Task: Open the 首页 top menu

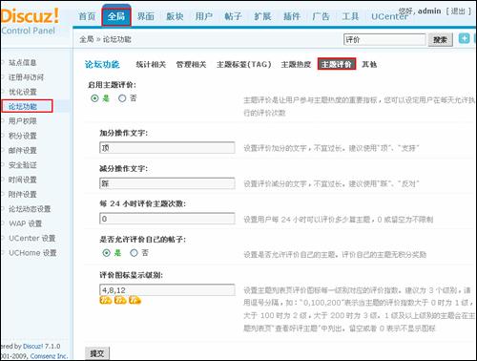Action: click(x=87, y=16)
